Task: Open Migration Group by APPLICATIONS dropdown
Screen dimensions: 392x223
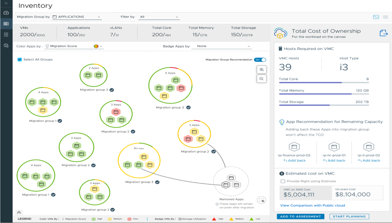Action: tap(77, 17)
